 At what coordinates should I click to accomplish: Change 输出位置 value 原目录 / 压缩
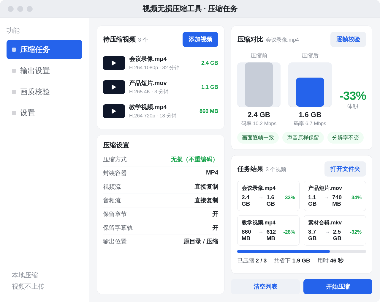[201, 241]
